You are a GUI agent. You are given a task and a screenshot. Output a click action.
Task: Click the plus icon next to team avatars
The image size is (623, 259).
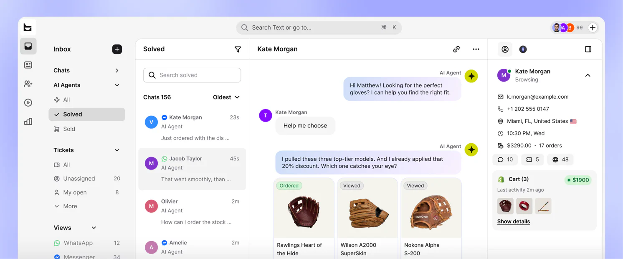pos(593,27)
